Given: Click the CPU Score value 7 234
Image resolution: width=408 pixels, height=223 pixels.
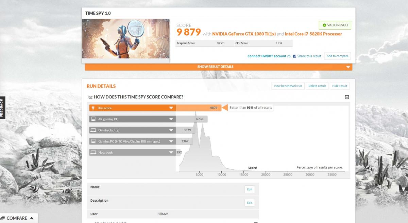Looking at the screenshot, I should coord(279,43).
